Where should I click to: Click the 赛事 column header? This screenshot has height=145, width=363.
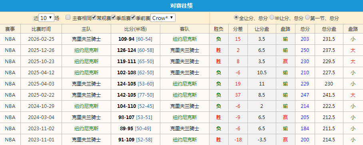[10, 29]
